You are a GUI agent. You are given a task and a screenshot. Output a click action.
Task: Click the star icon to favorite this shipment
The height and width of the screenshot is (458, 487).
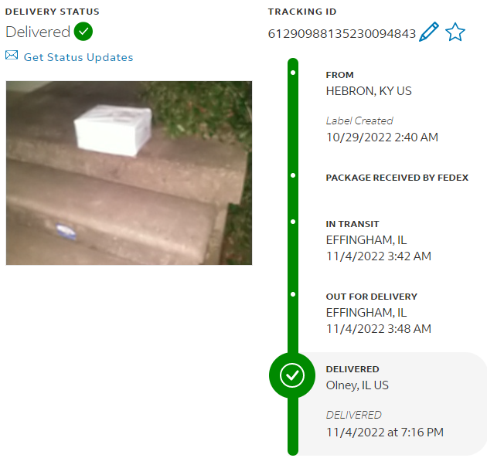tap(455, 32)
